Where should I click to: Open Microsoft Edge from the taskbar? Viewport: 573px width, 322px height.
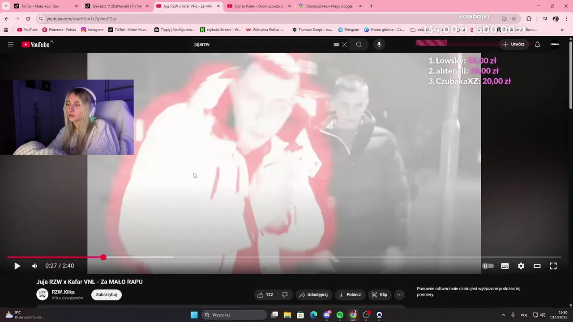(x=314, y=315)
